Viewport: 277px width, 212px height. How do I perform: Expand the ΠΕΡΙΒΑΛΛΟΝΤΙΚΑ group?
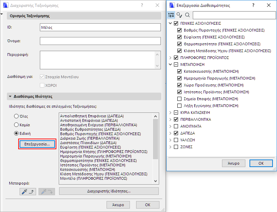point(170,119)
